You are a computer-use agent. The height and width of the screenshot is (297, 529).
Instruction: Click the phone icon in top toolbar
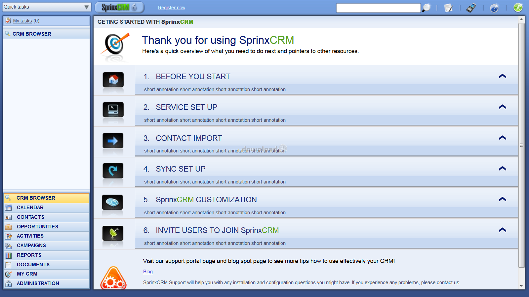(471, 8)
